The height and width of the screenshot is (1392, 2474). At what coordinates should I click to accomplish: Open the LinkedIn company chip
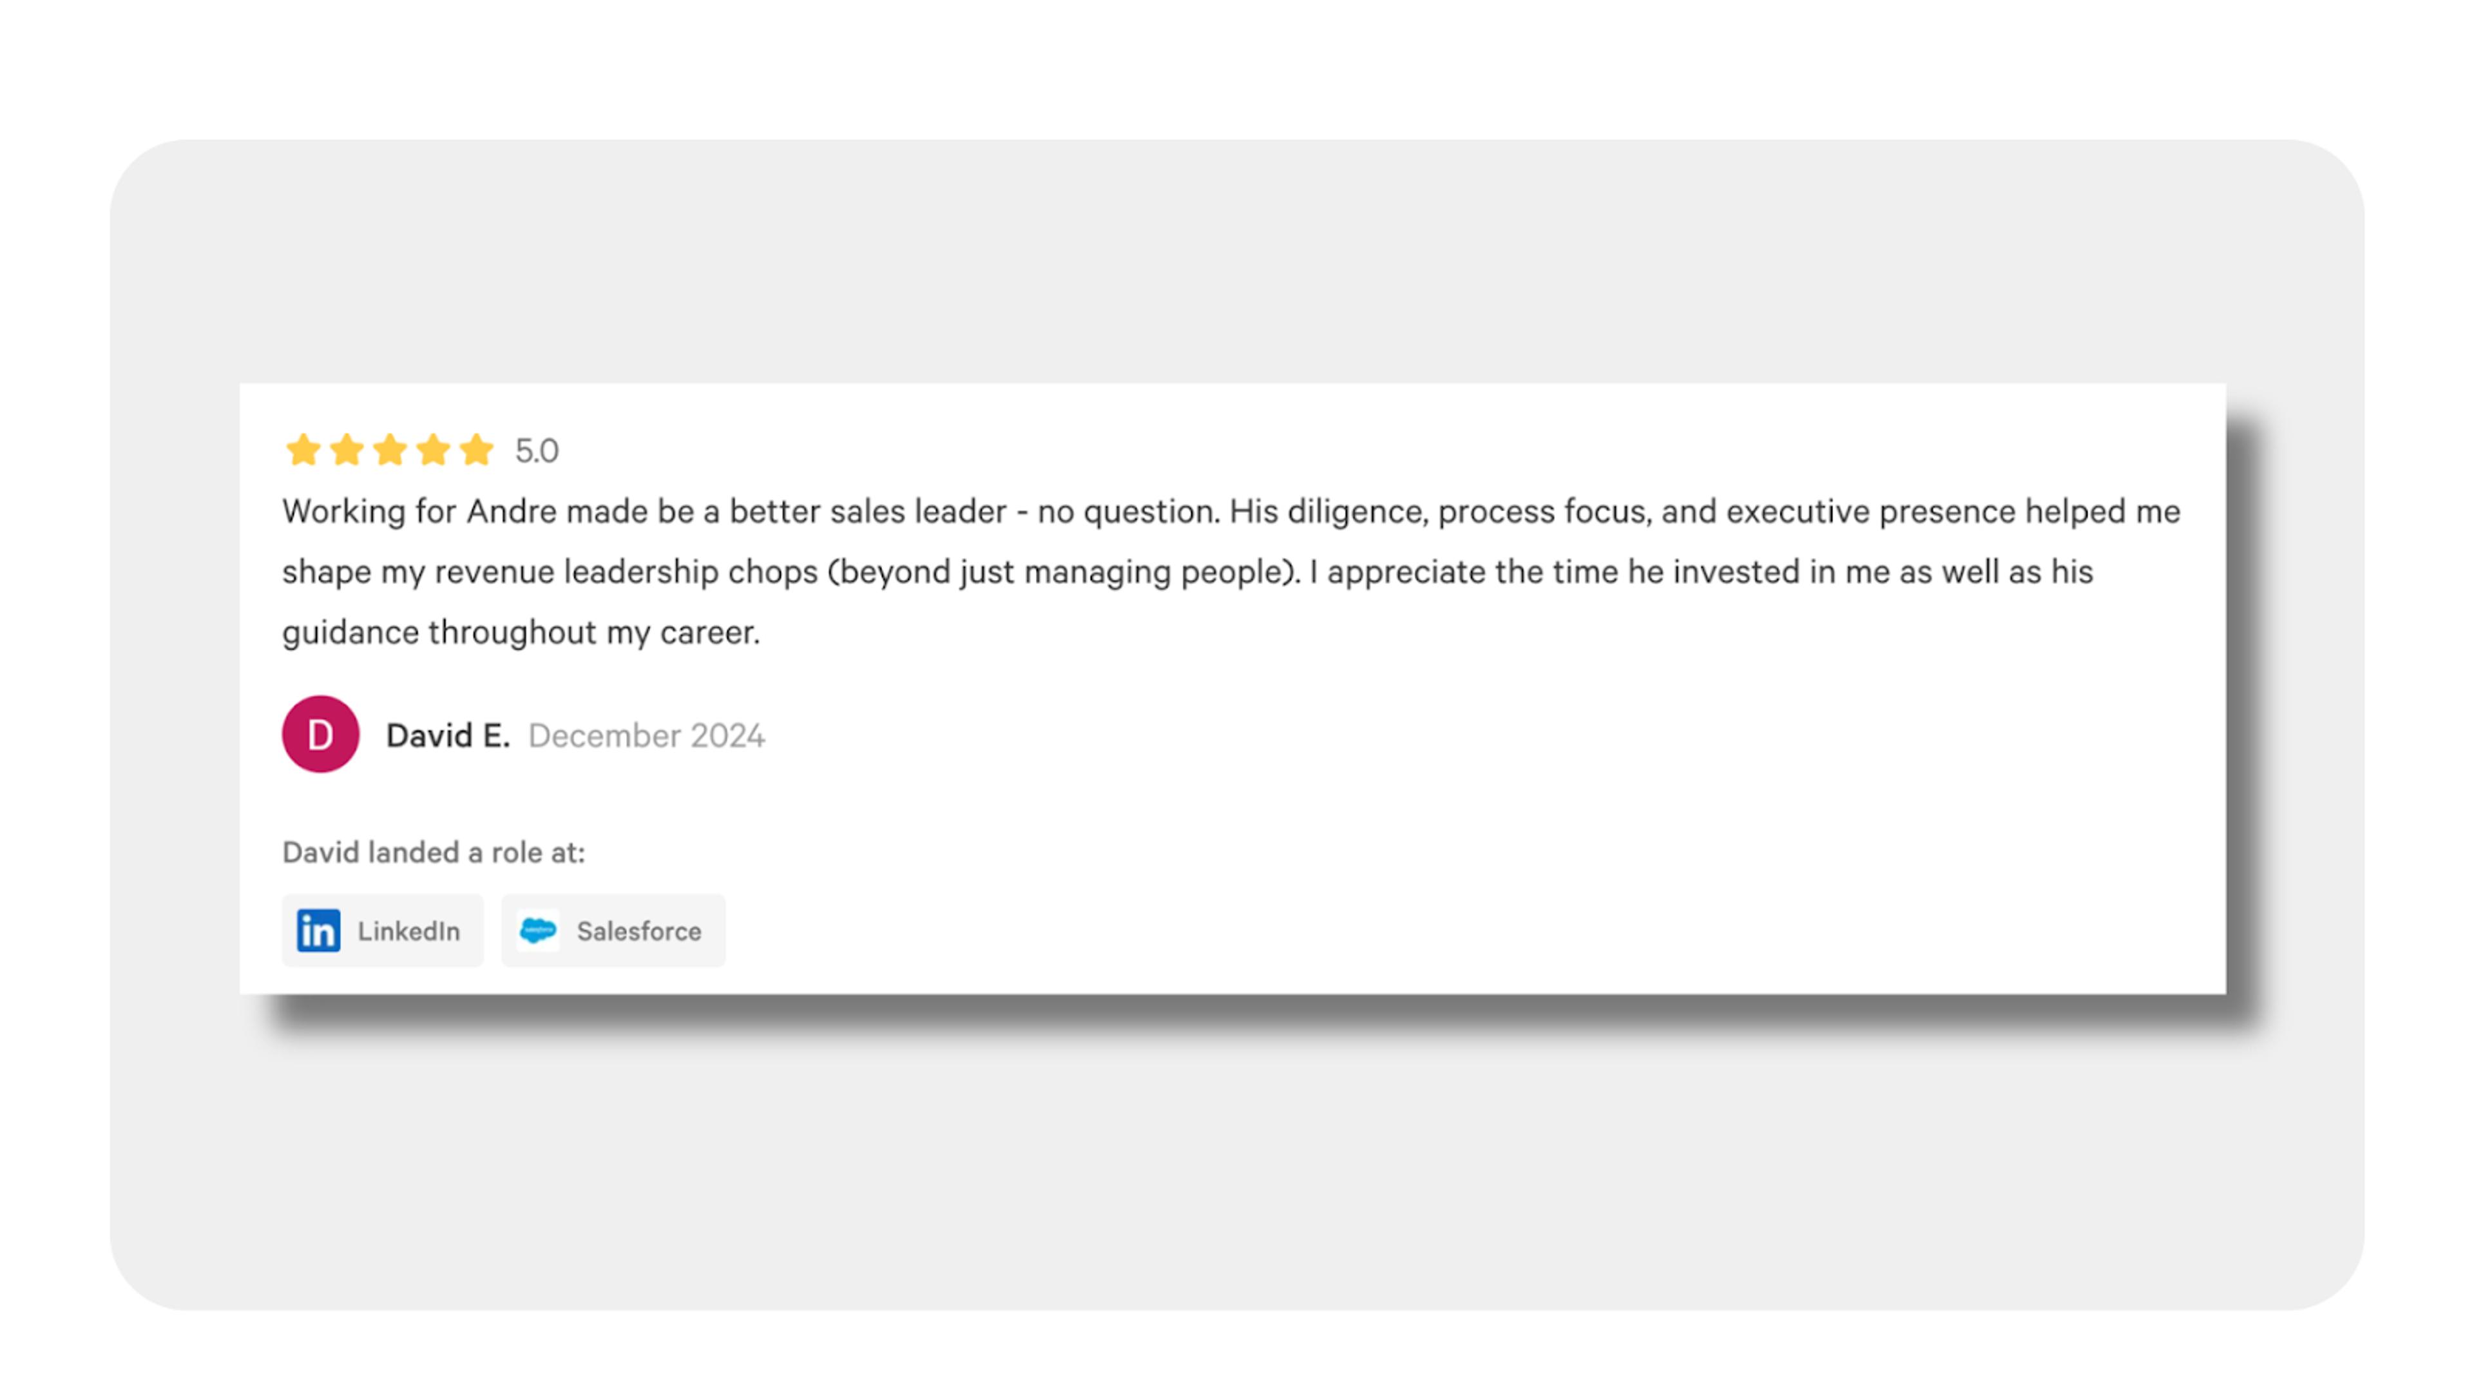pyautogui.click(x=382, y=930)
